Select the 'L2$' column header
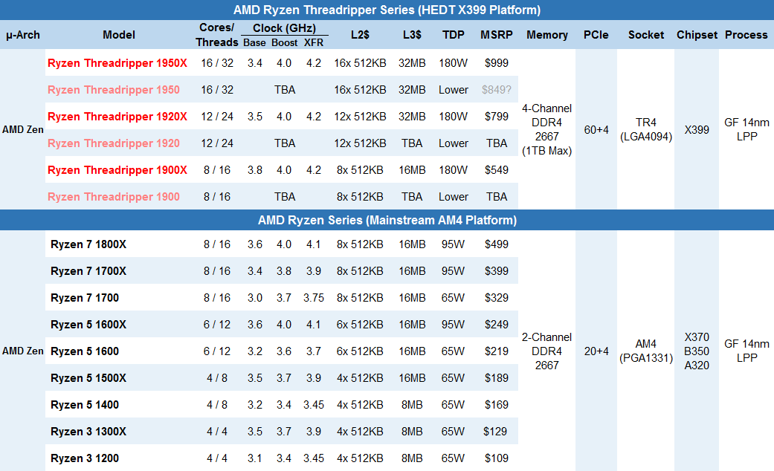This screenshot has height=471, width=774. click(x=360, y=35)
